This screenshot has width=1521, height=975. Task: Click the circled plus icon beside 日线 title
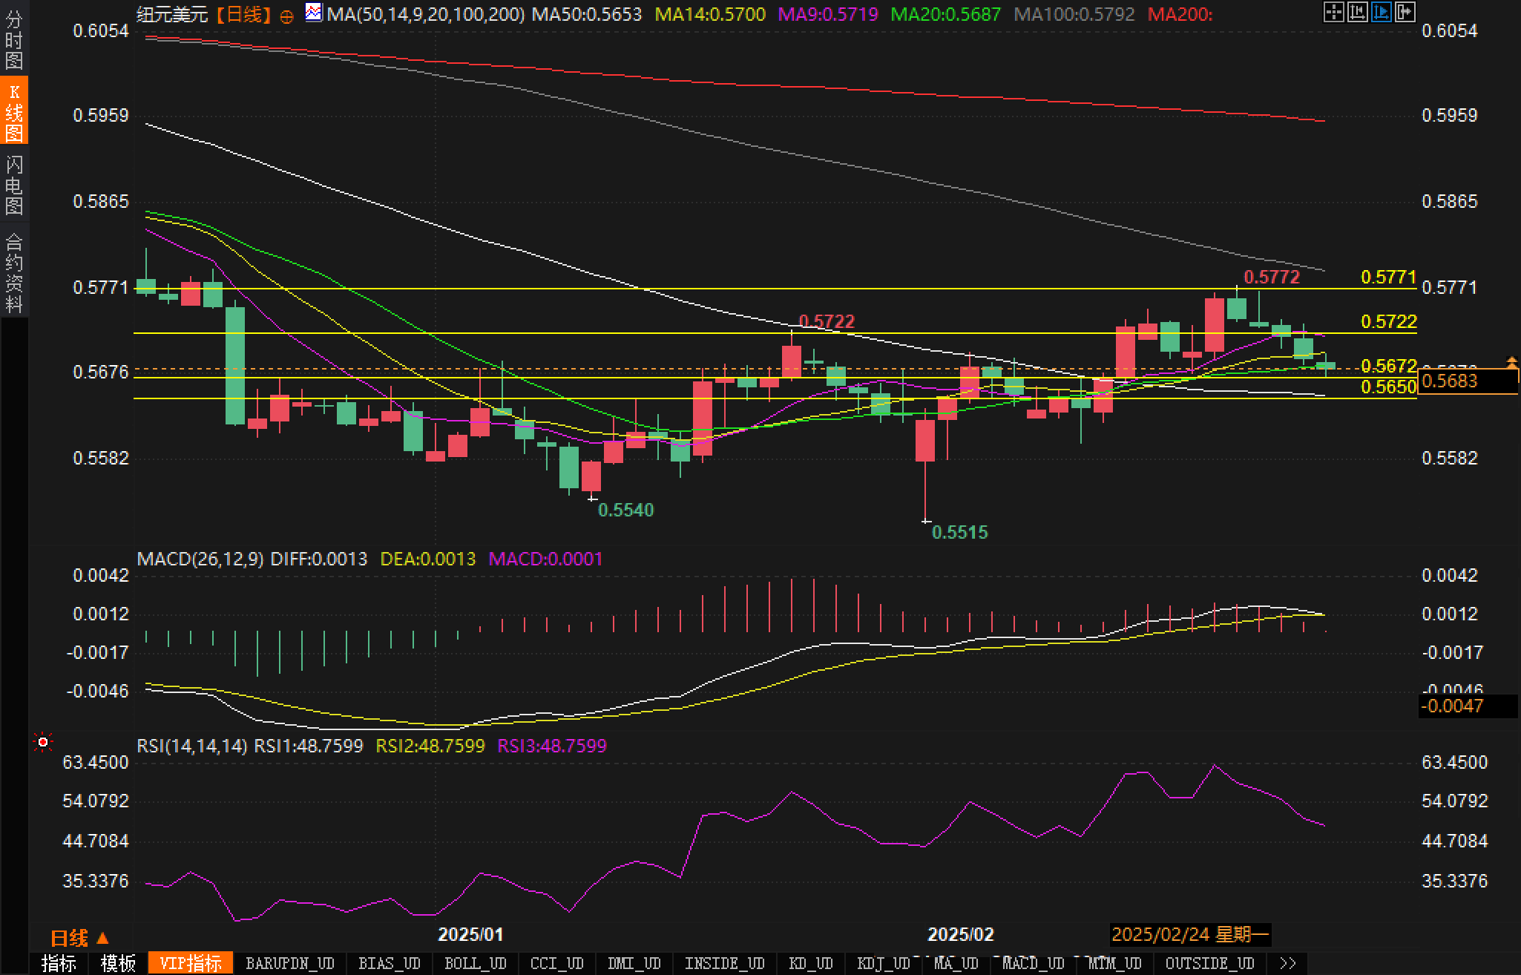coord(286,16)
